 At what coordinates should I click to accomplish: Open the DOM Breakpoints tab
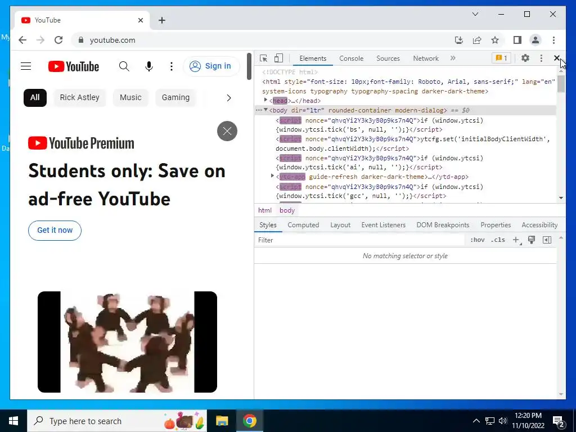(443, 225)
